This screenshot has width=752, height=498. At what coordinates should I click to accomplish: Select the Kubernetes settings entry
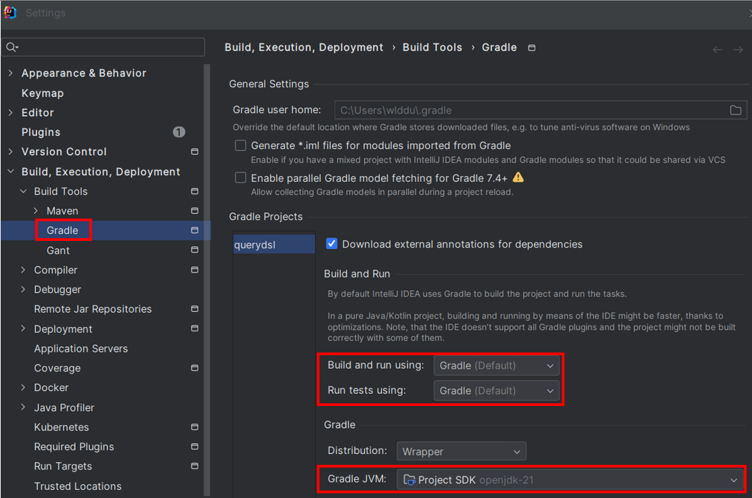[62, 427]
